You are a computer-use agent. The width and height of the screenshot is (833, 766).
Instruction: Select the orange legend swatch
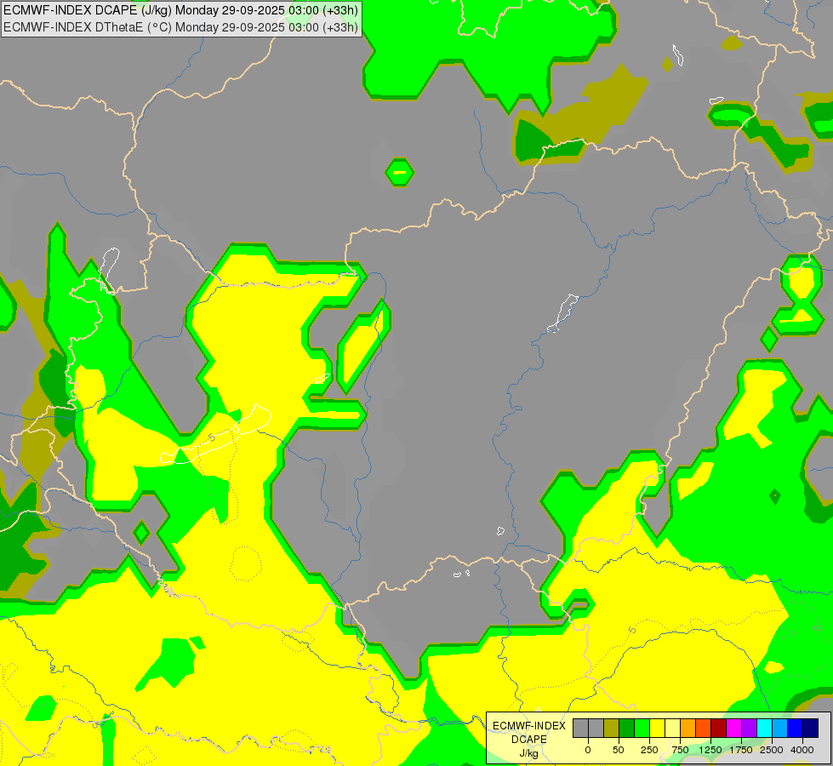(688, 728)
